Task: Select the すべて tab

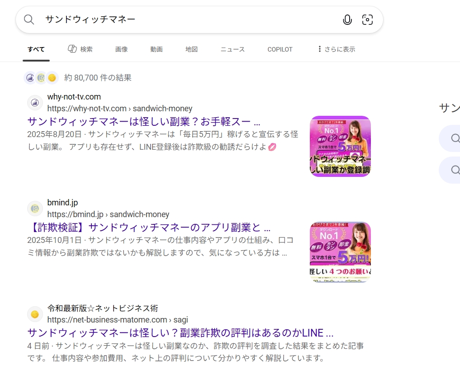Action: tap(36, 49)
